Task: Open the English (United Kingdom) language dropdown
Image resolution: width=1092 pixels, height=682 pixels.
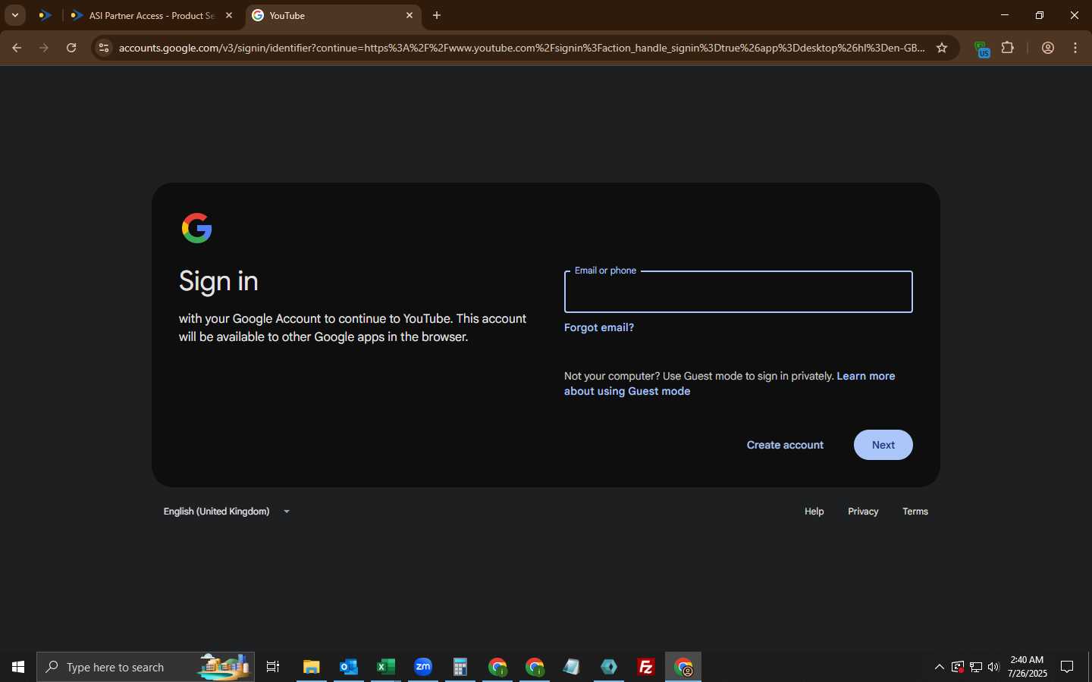Action: click(x=227, y=511)
